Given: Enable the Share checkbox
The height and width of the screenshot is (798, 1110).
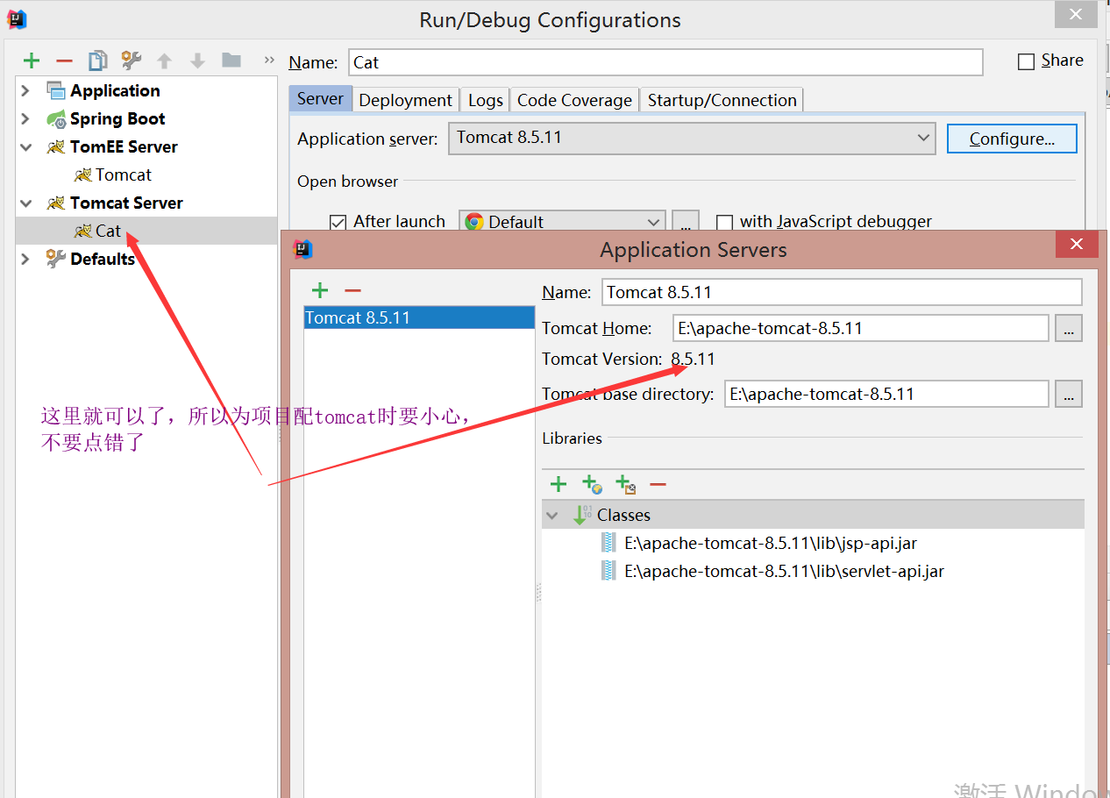Looking at the screenshot, I should pos(1025,61).
